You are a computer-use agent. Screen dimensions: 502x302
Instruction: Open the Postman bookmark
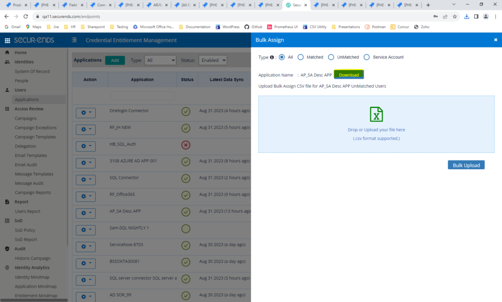[x=375, y=27]
